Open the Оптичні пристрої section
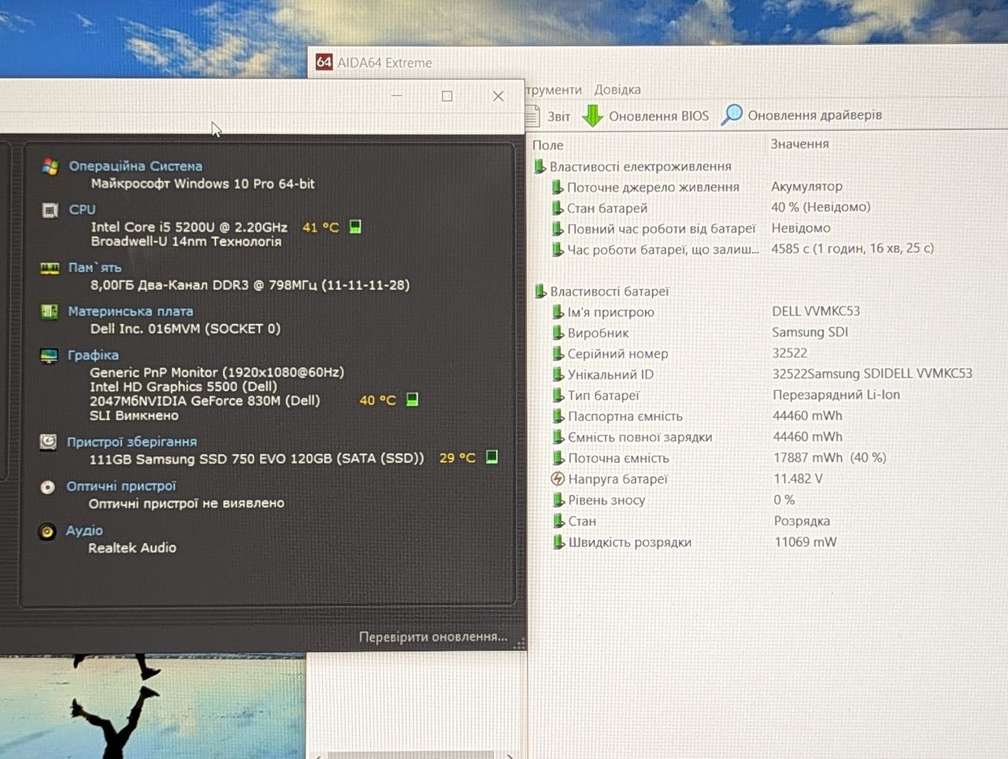The height and width of the screenshot is (759, 1008). pyautogui.click(x=121, y=486)
